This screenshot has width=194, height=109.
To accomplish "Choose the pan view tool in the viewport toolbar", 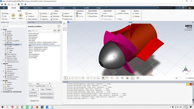I will click(73, 78).
